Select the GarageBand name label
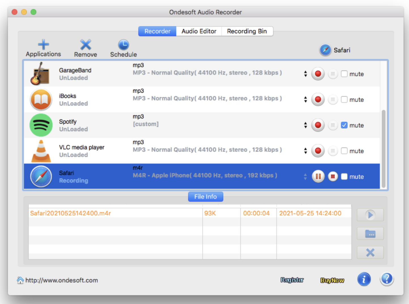 tap(75, 70)
